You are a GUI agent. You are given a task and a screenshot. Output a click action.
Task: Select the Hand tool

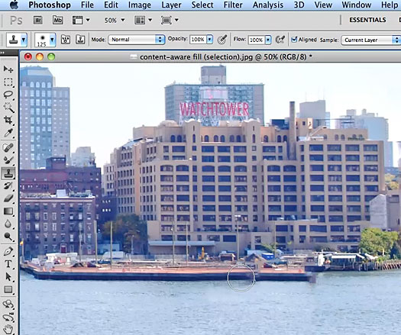[8, 329]
